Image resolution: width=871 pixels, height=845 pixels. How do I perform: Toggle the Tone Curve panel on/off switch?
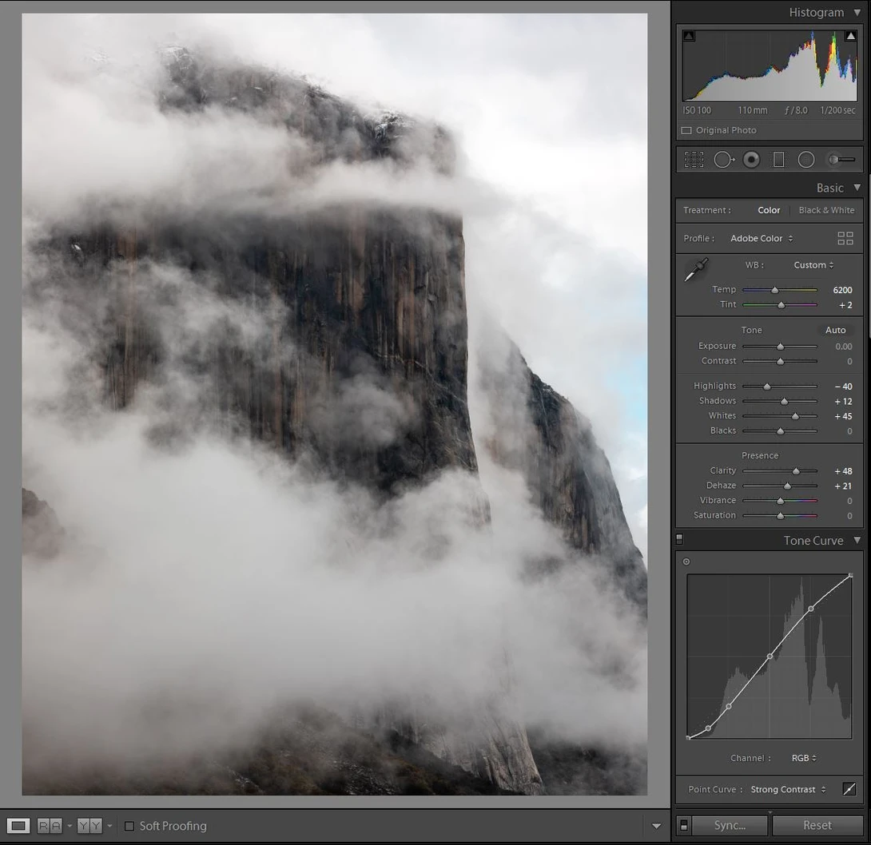click(679, 539)
